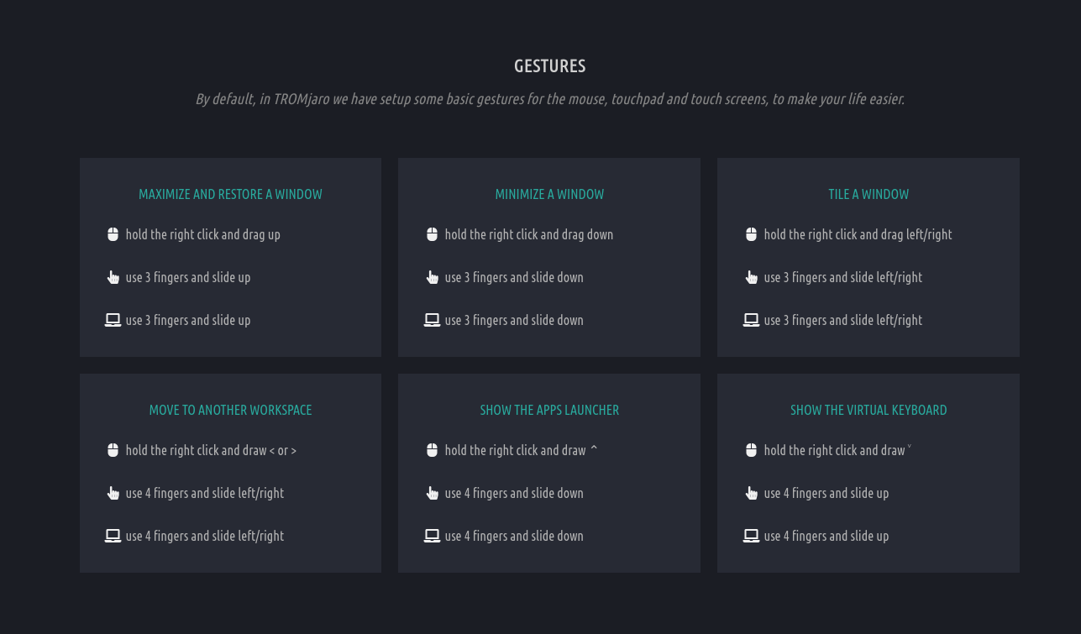Click the laptop icon under Show the Virtual Keyboard
This screenshot has height=634, width=1081.
tap(751, 536)
